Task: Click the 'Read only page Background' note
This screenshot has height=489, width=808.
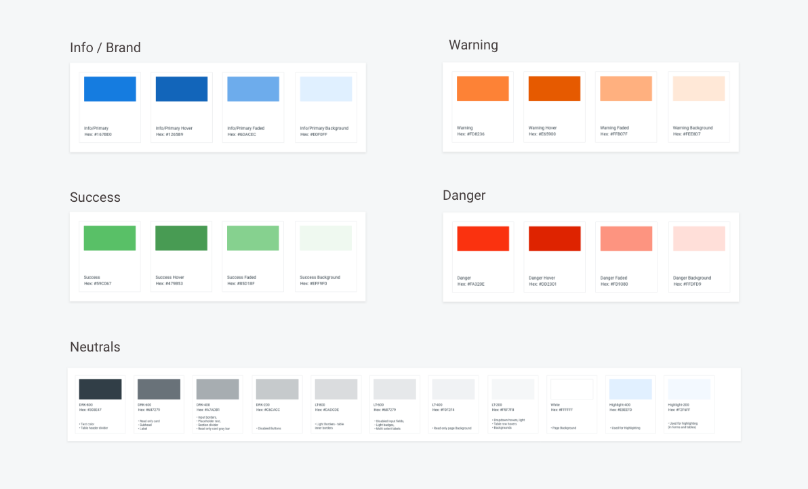Action: pyautogui.click(x=452, y=428)
